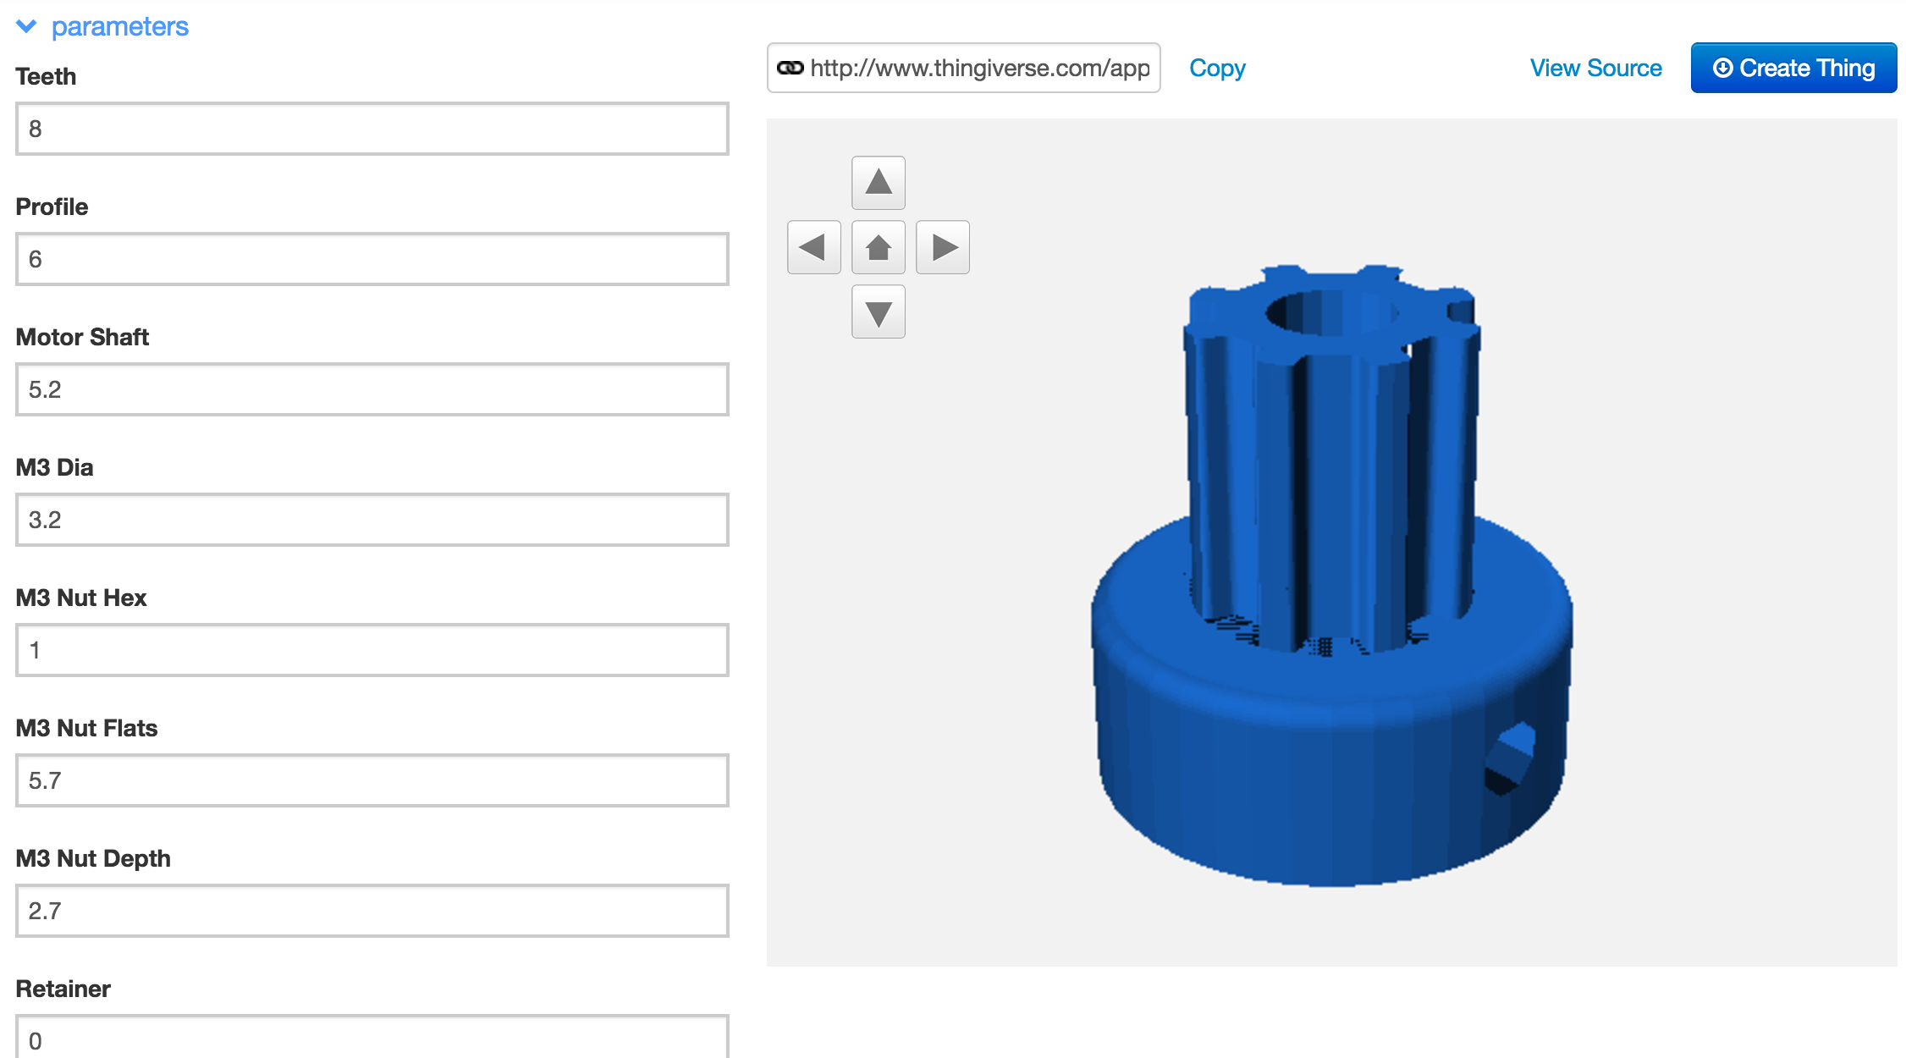This screenshot has width=1906, height=1058.
Task: Collapse the parameters section chevron
Action: coord(26,26)
